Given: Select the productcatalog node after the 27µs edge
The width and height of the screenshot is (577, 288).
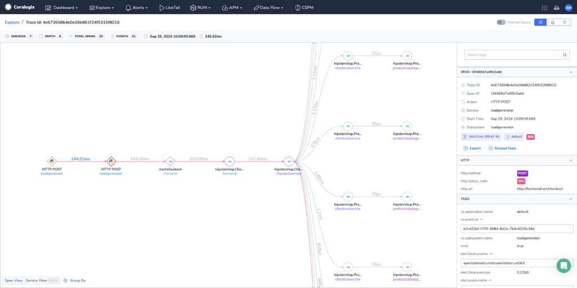Looking at the screenshot, I should (x=407, y=56).
